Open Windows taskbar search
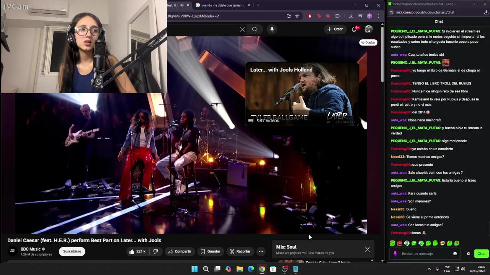Image resolution: width=490 pixels, height=275 pixels. 206,269
